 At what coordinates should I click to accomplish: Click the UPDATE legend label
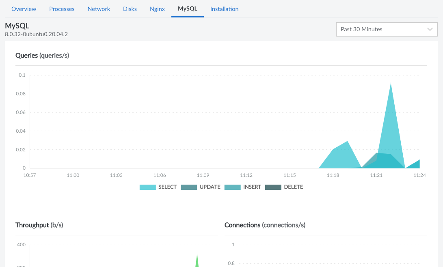210,187
